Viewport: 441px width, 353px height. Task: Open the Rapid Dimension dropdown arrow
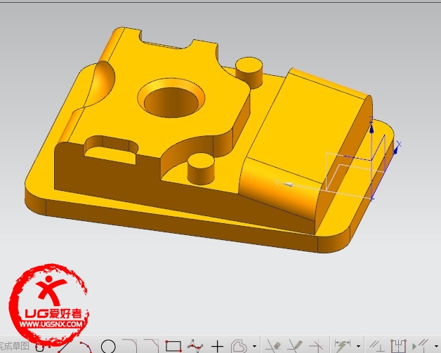pos(358,346)
